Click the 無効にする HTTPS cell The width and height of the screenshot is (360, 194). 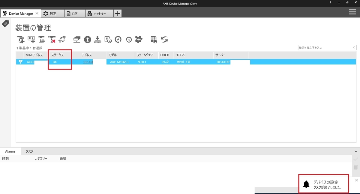click(184, 62)
